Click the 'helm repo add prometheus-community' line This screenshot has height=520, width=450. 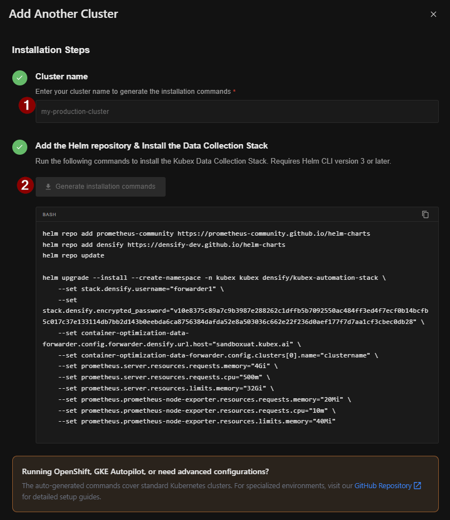point(206,233)
